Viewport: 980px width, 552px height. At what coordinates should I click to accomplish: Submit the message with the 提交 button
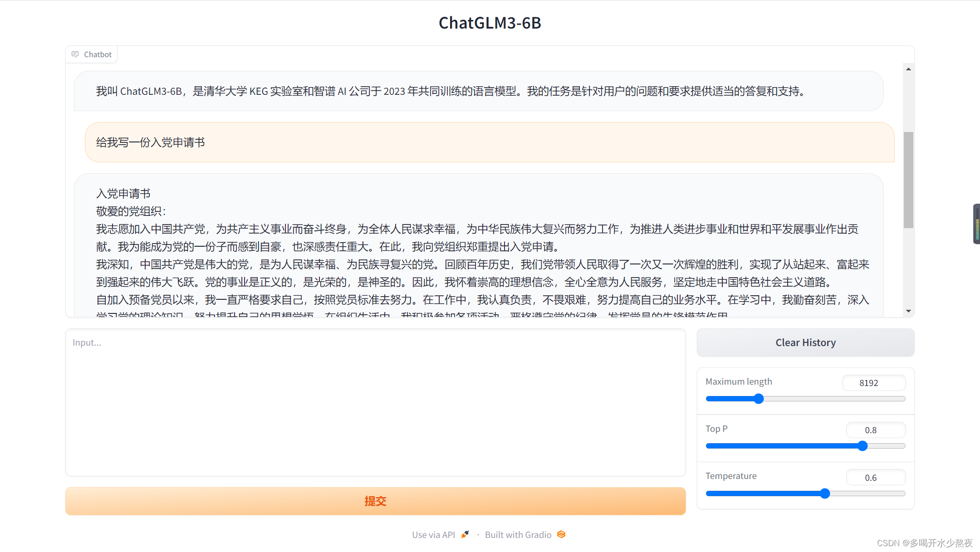tap(375, 501)
